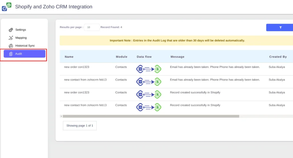Click the Name column header
This screenshot has height=158, width=293.
click(69, 57)
